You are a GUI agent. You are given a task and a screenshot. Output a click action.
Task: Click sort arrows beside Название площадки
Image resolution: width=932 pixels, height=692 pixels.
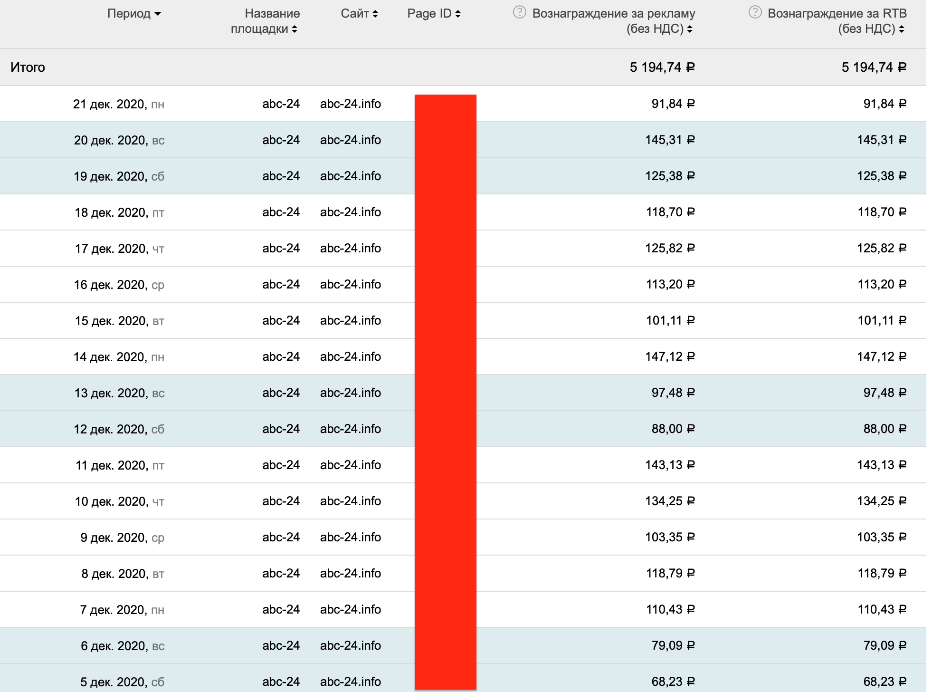tap(295, 29)
